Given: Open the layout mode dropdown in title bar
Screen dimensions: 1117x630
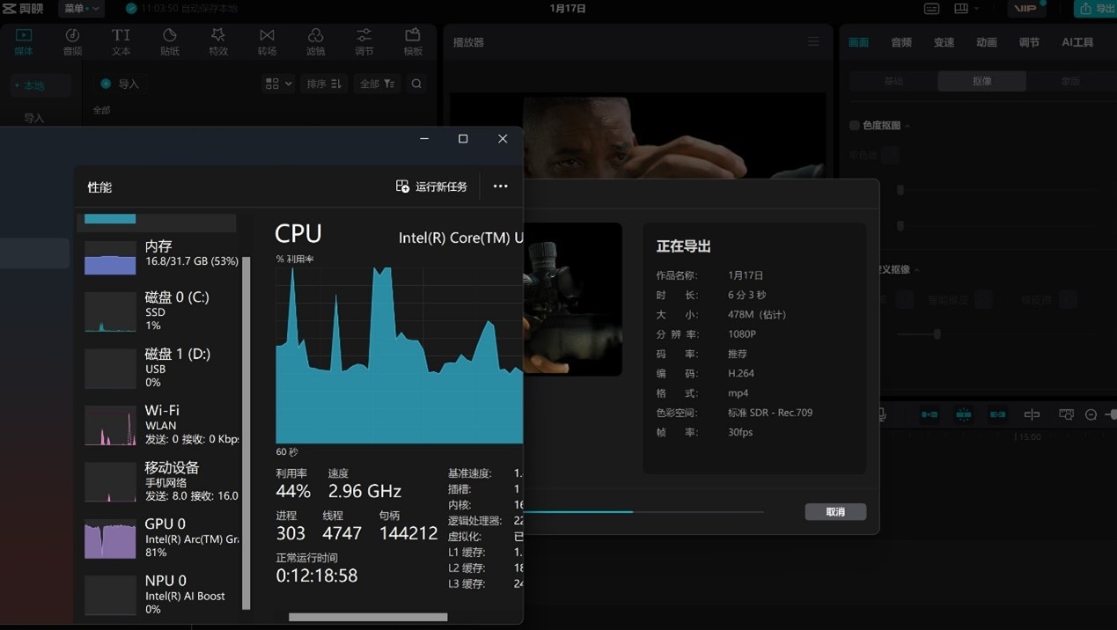Looking at the screenshot, I should click(x=966, y=8).
